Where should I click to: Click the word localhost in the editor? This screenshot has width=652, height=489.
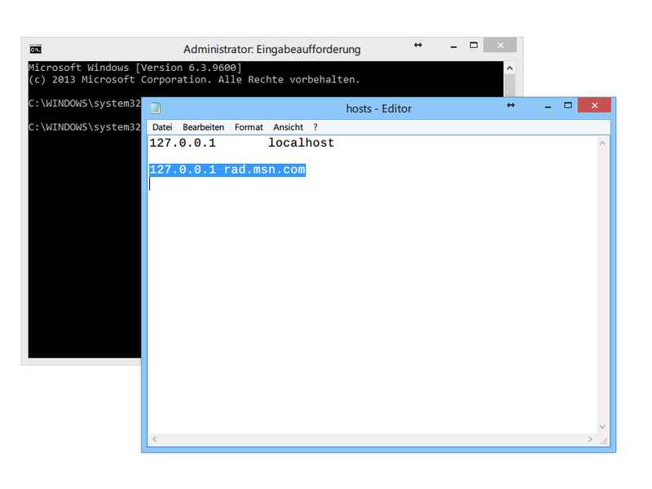(x=301, y=143)
